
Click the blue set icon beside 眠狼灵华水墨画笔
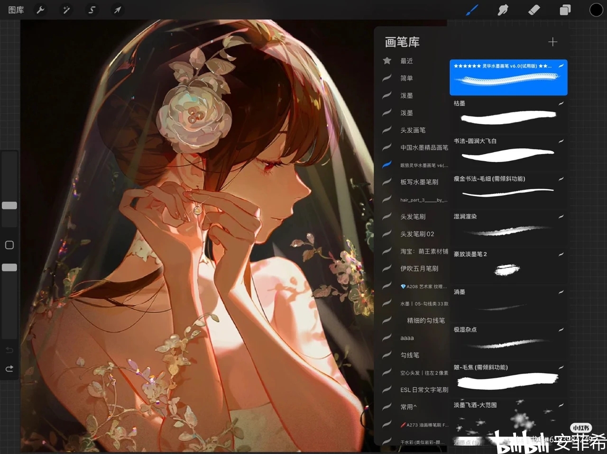coord(387,164)
